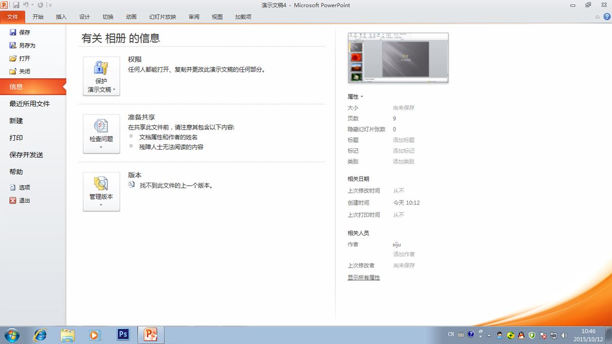612x344 pixels.
Task: Click the PowerPoint logo icon in title bar
Action: [4, 5]
